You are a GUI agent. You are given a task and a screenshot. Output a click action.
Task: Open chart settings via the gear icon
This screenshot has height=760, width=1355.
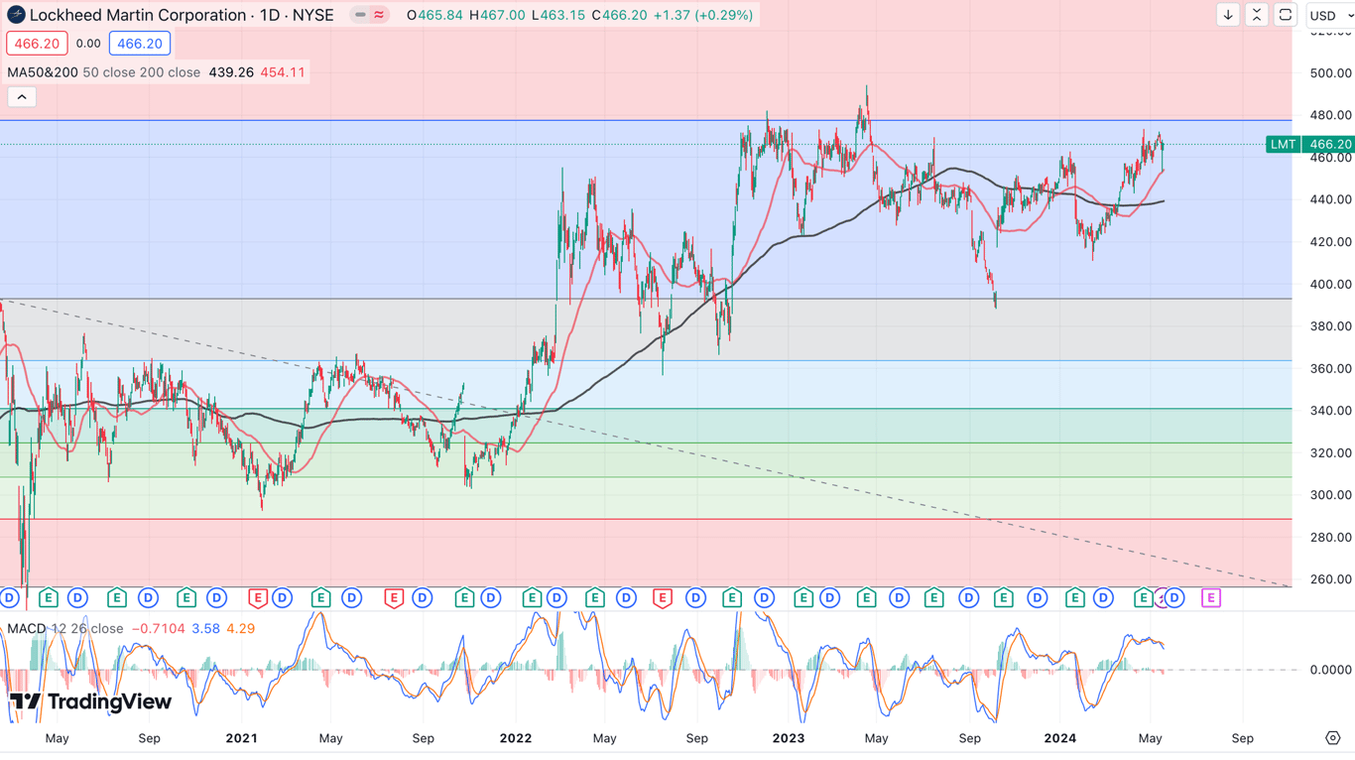(1332, 738)
